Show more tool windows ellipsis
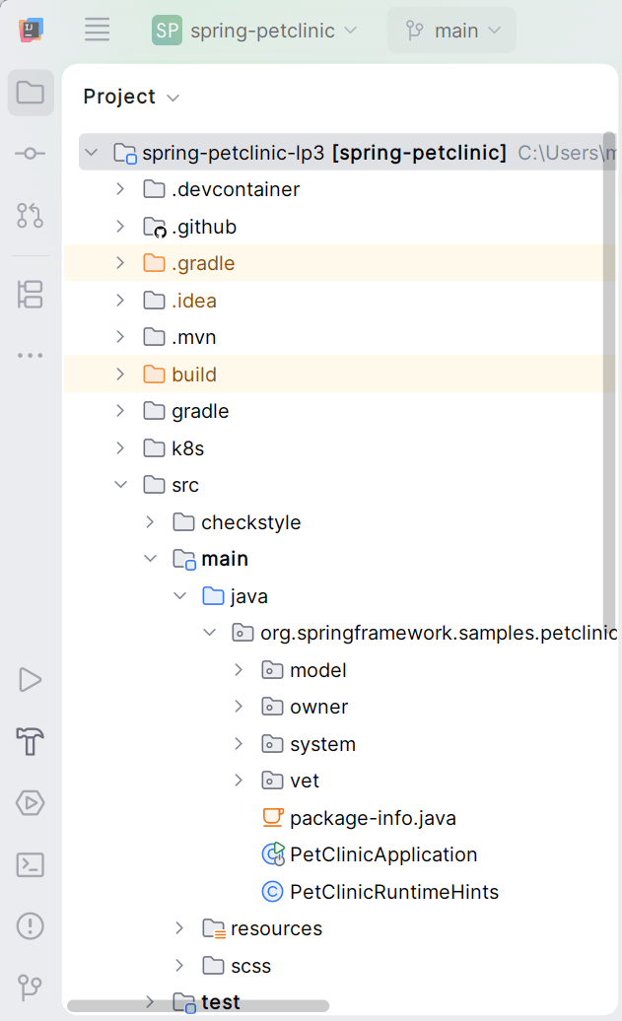Image resolution: width=622 pixels, height=1021 pixels. point(31,355)
